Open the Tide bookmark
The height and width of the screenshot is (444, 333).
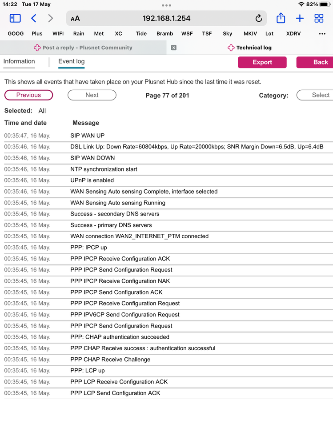(x=141, y=33)
